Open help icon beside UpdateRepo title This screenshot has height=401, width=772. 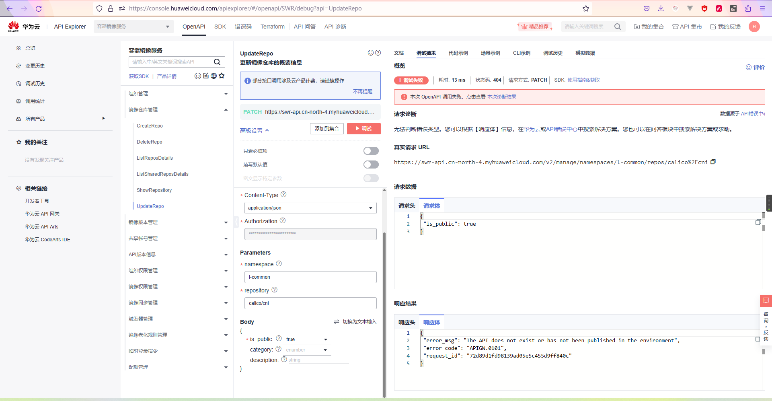378,53
